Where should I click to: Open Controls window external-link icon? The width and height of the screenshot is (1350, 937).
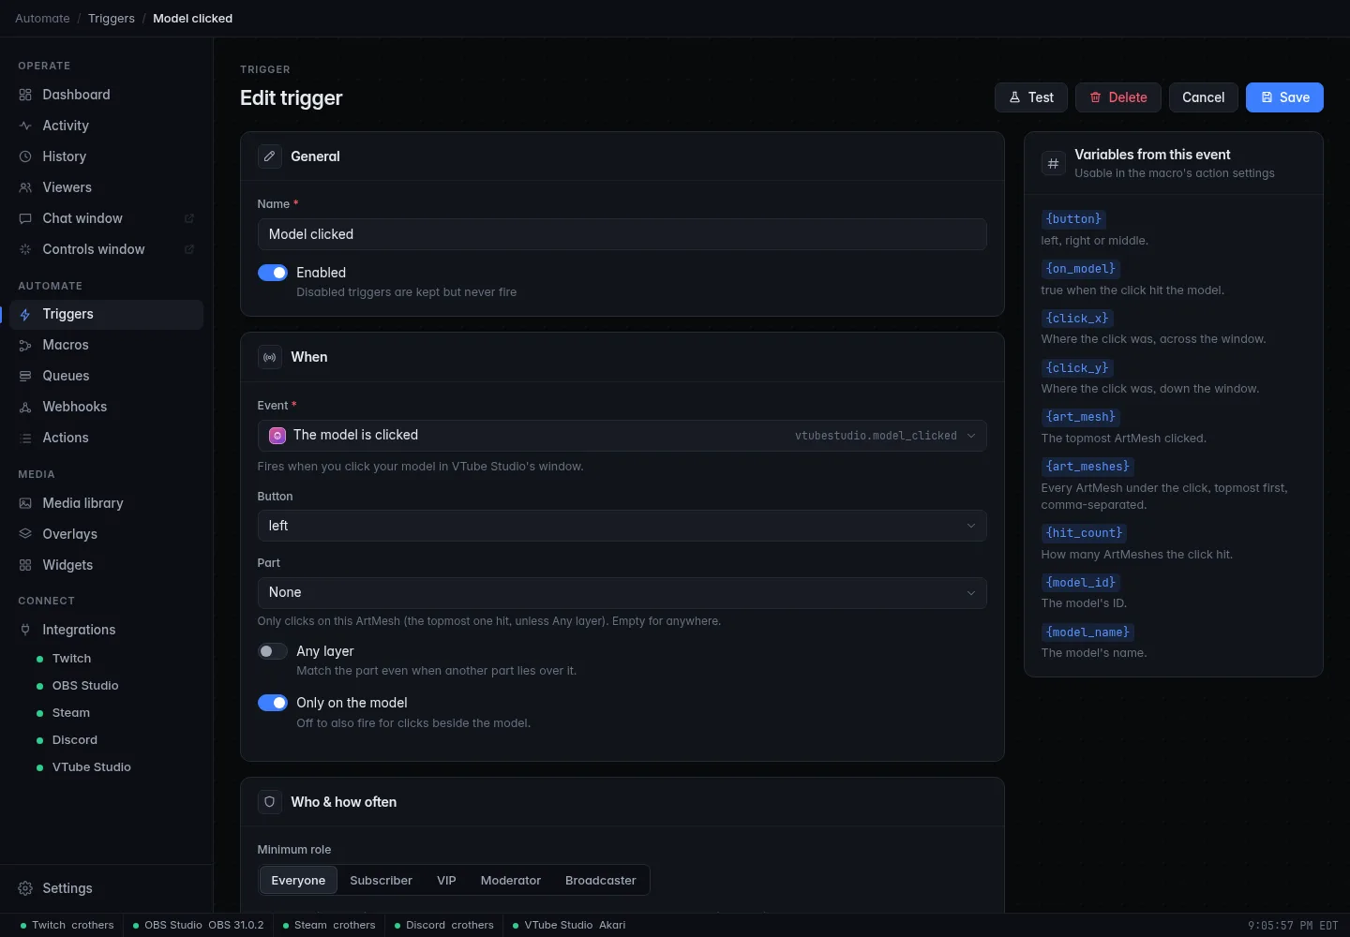189,249
